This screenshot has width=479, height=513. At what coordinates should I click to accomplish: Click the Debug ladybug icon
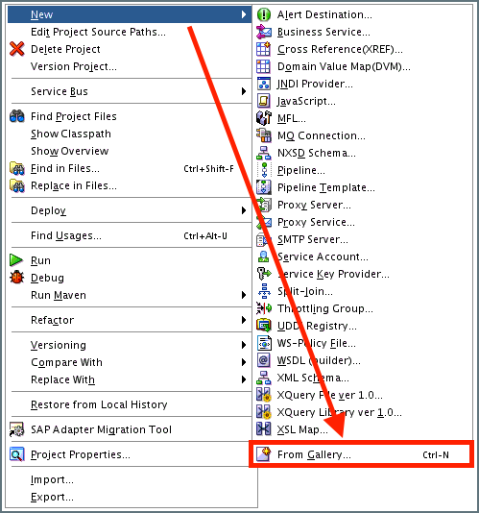coord(17,278)
